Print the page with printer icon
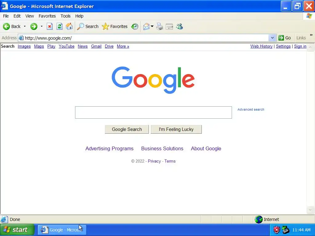This screenshot has width=315, height=236. click(160, 26)
